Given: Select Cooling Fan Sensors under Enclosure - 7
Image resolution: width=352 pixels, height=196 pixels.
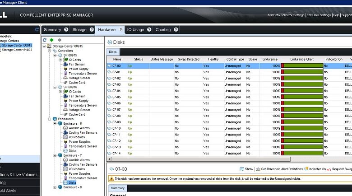Looking at the screenshot, I should pyautogui.click(x=83, y=164).
